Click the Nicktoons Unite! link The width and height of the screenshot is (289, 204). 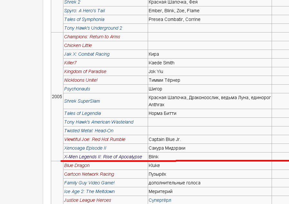pyautogui.click(x=81, y=80)
